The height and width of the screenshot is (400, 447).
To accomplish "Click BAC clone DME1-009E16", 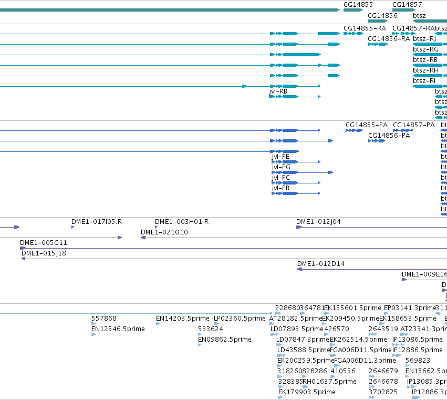I will tap(424, 280).
